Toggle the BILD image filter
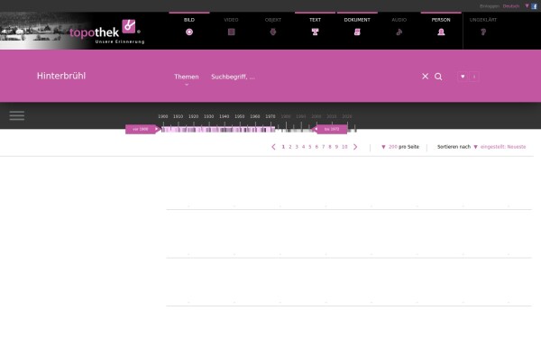The height and width of the screenshot is (338, 541). [189, 27]
